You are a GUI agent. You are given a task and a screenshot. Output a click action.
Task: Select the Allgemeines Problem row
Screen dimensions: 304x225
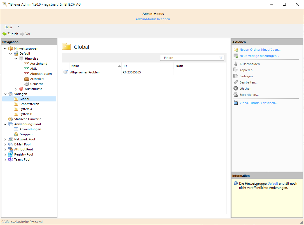[85, 72]
